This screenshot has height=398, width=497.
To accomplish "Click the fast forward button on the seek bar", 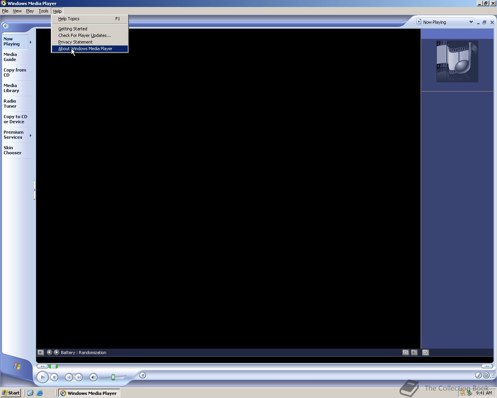I will (487, 366).
